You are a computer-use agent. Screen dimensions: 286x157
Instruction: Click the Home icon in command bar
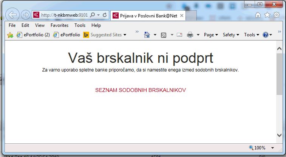147,35
